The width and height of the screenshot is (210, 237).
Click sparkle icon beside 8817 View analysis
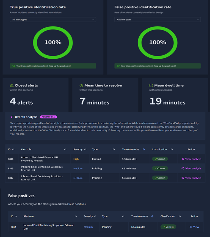coord(183,178)
